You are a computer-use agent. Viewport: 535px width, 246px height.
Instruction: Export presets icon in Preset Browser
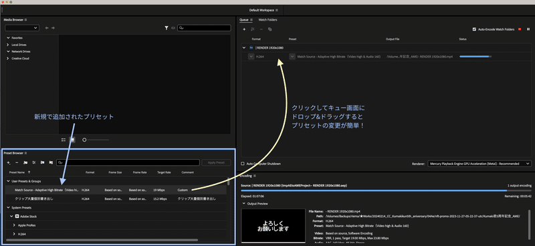51,162
